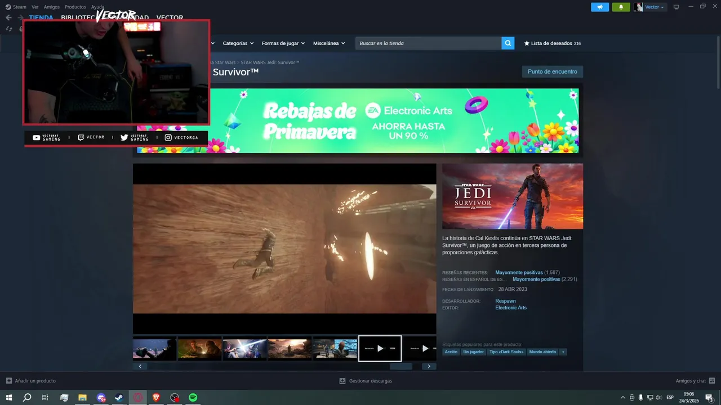Open Spotify from the taskbar
Image resolution: width=721 pixels, height=405 pixels.
[x=193, y=398]
